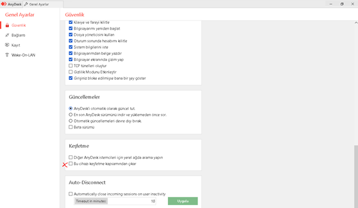Click the green Uygula button
Image resolution: width=358 pixels, height=208 pixels.
pyautogui.click(x=183, y=201)
